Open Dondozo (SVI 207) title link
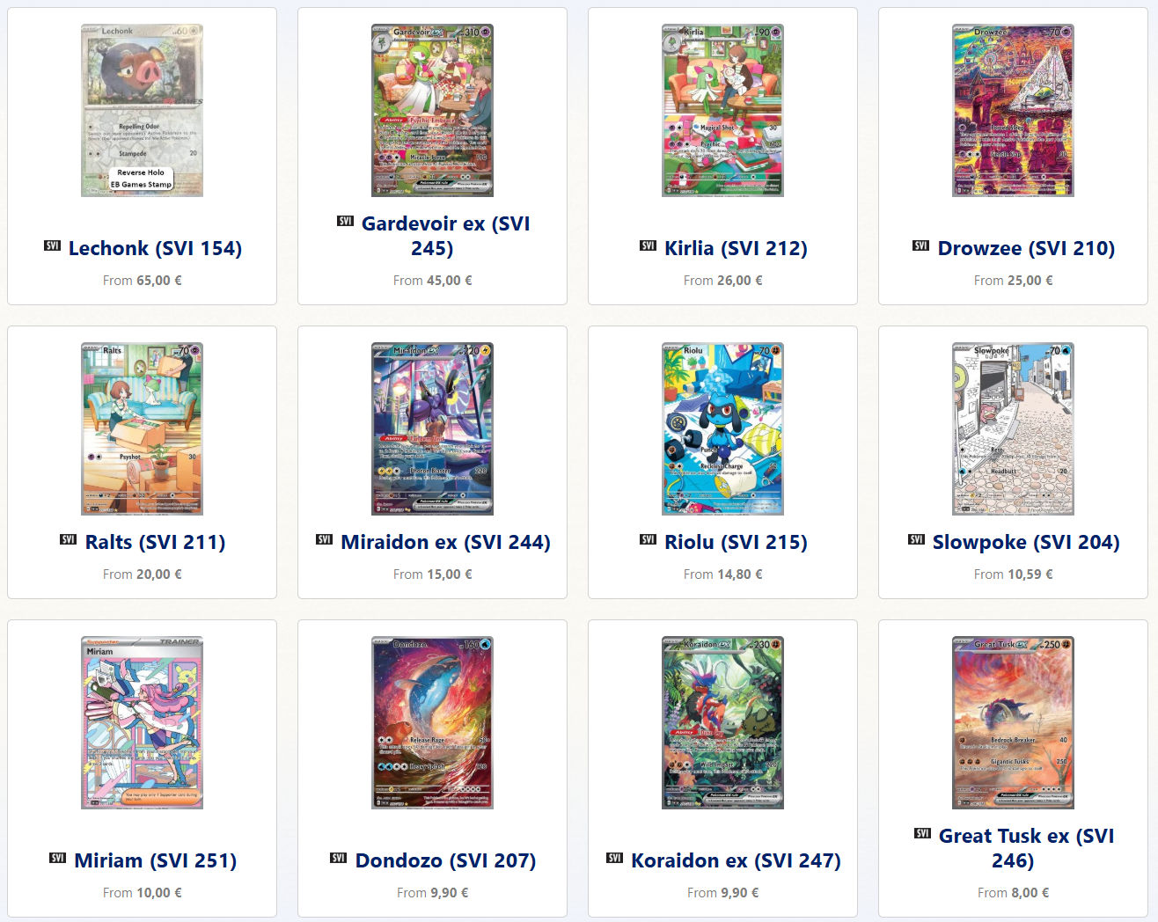Screen dimensions: 1158x922 [445, 860]
